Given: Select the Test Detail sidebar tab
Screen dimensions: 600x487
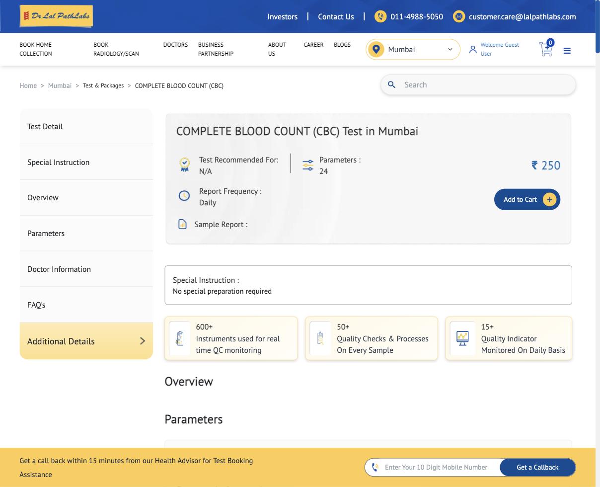Looking at the screenshot, I should tap(86, 126).
